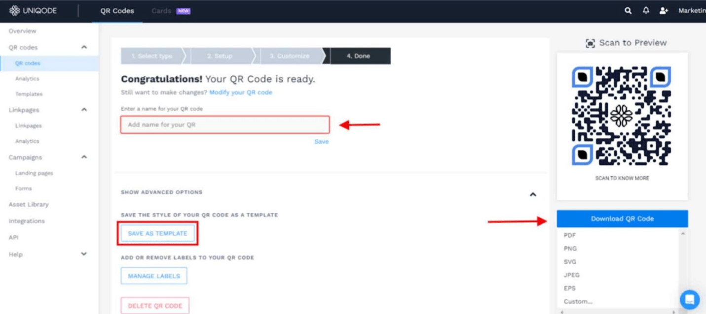Choose EPS download format
This screenshot has width=706, height=314.
(x=570, y=288)
